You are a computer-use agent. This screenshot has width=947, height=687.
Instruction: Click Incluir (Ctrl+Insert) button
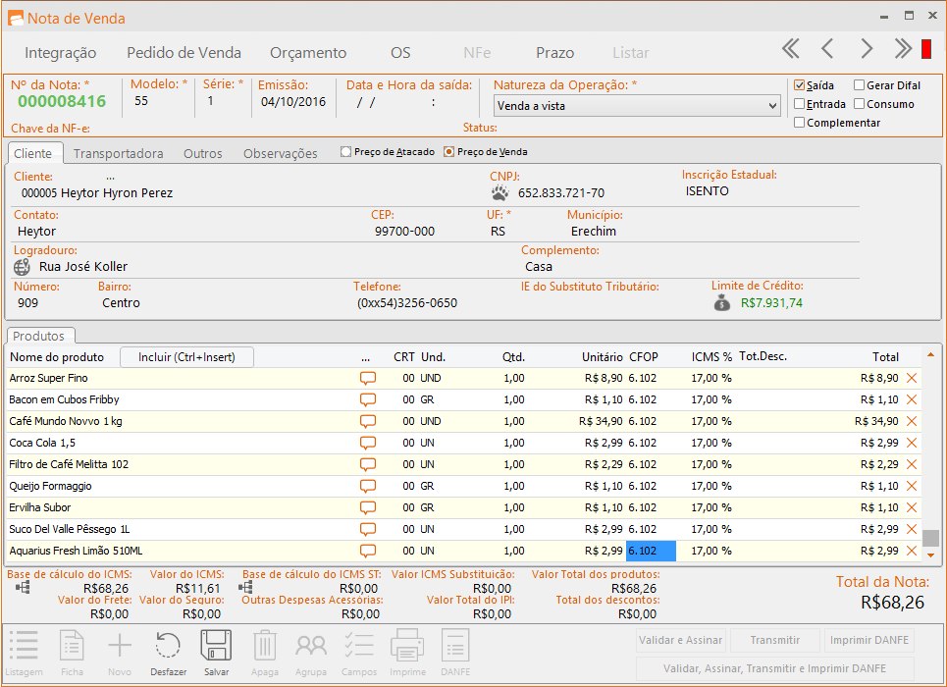tap(186, 357)
